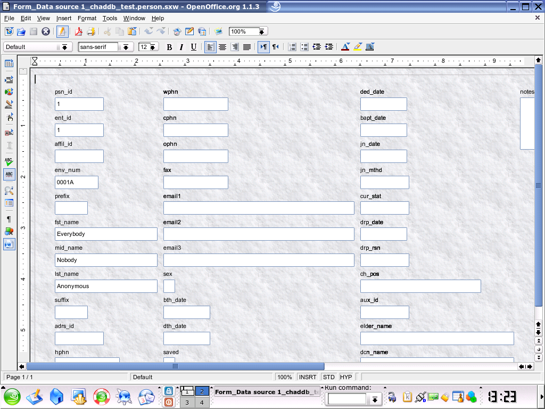Click the Export as PDF icon
Image resolution: width=545 pixels, height=409 pixels.
pyautogui.click(x=78, y=31)
